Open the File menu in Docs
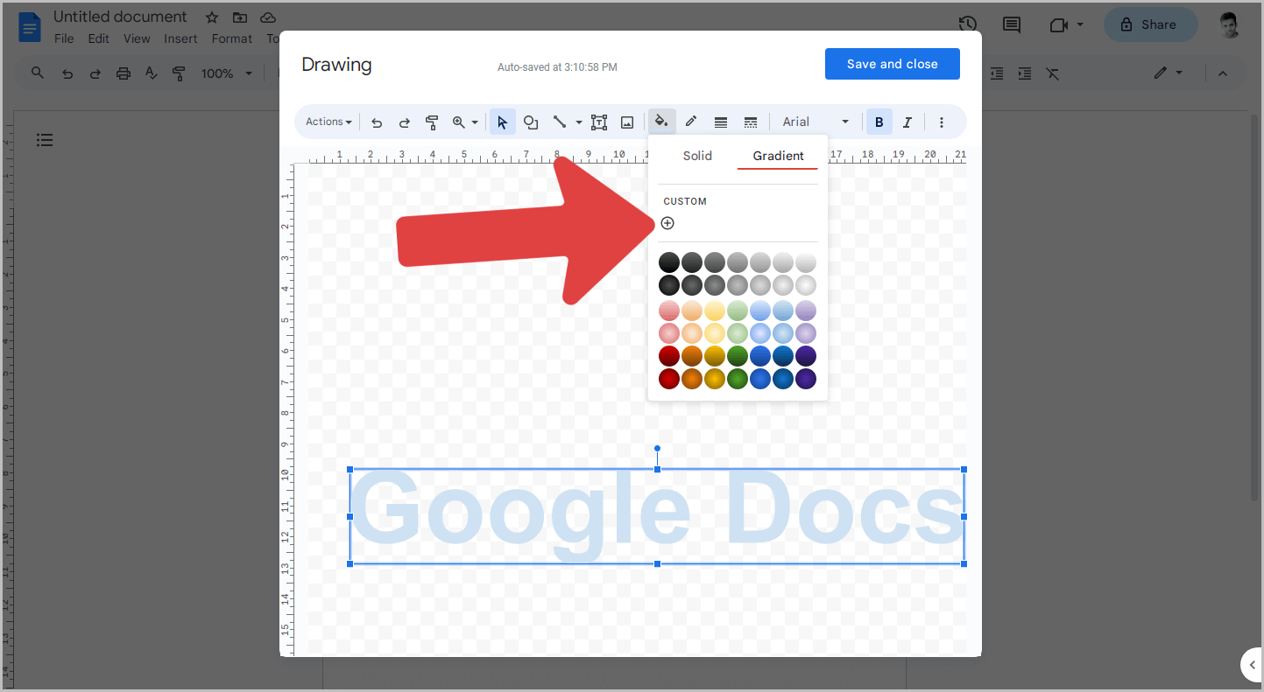Viewport: 1264px width, 692px height. coord(64,38)
